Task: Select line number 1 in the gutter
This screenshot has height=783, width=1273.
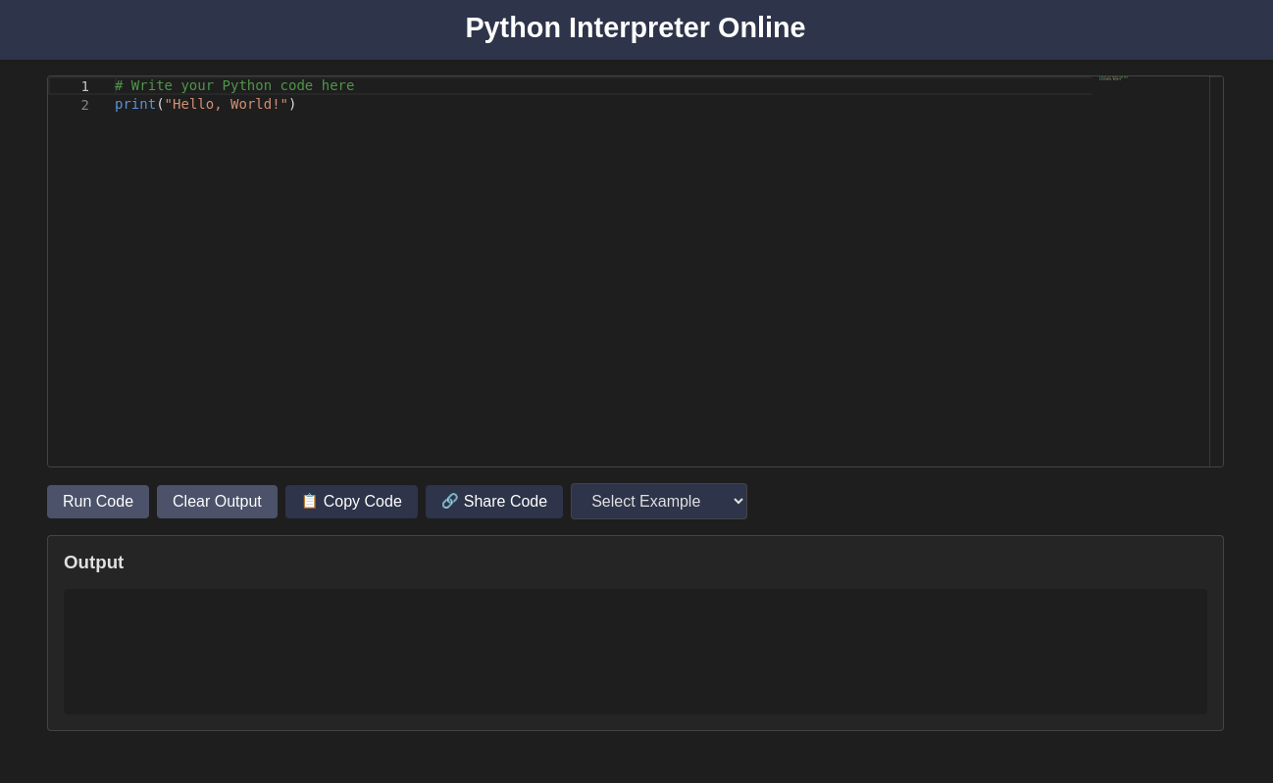Action: click(84, 86)
